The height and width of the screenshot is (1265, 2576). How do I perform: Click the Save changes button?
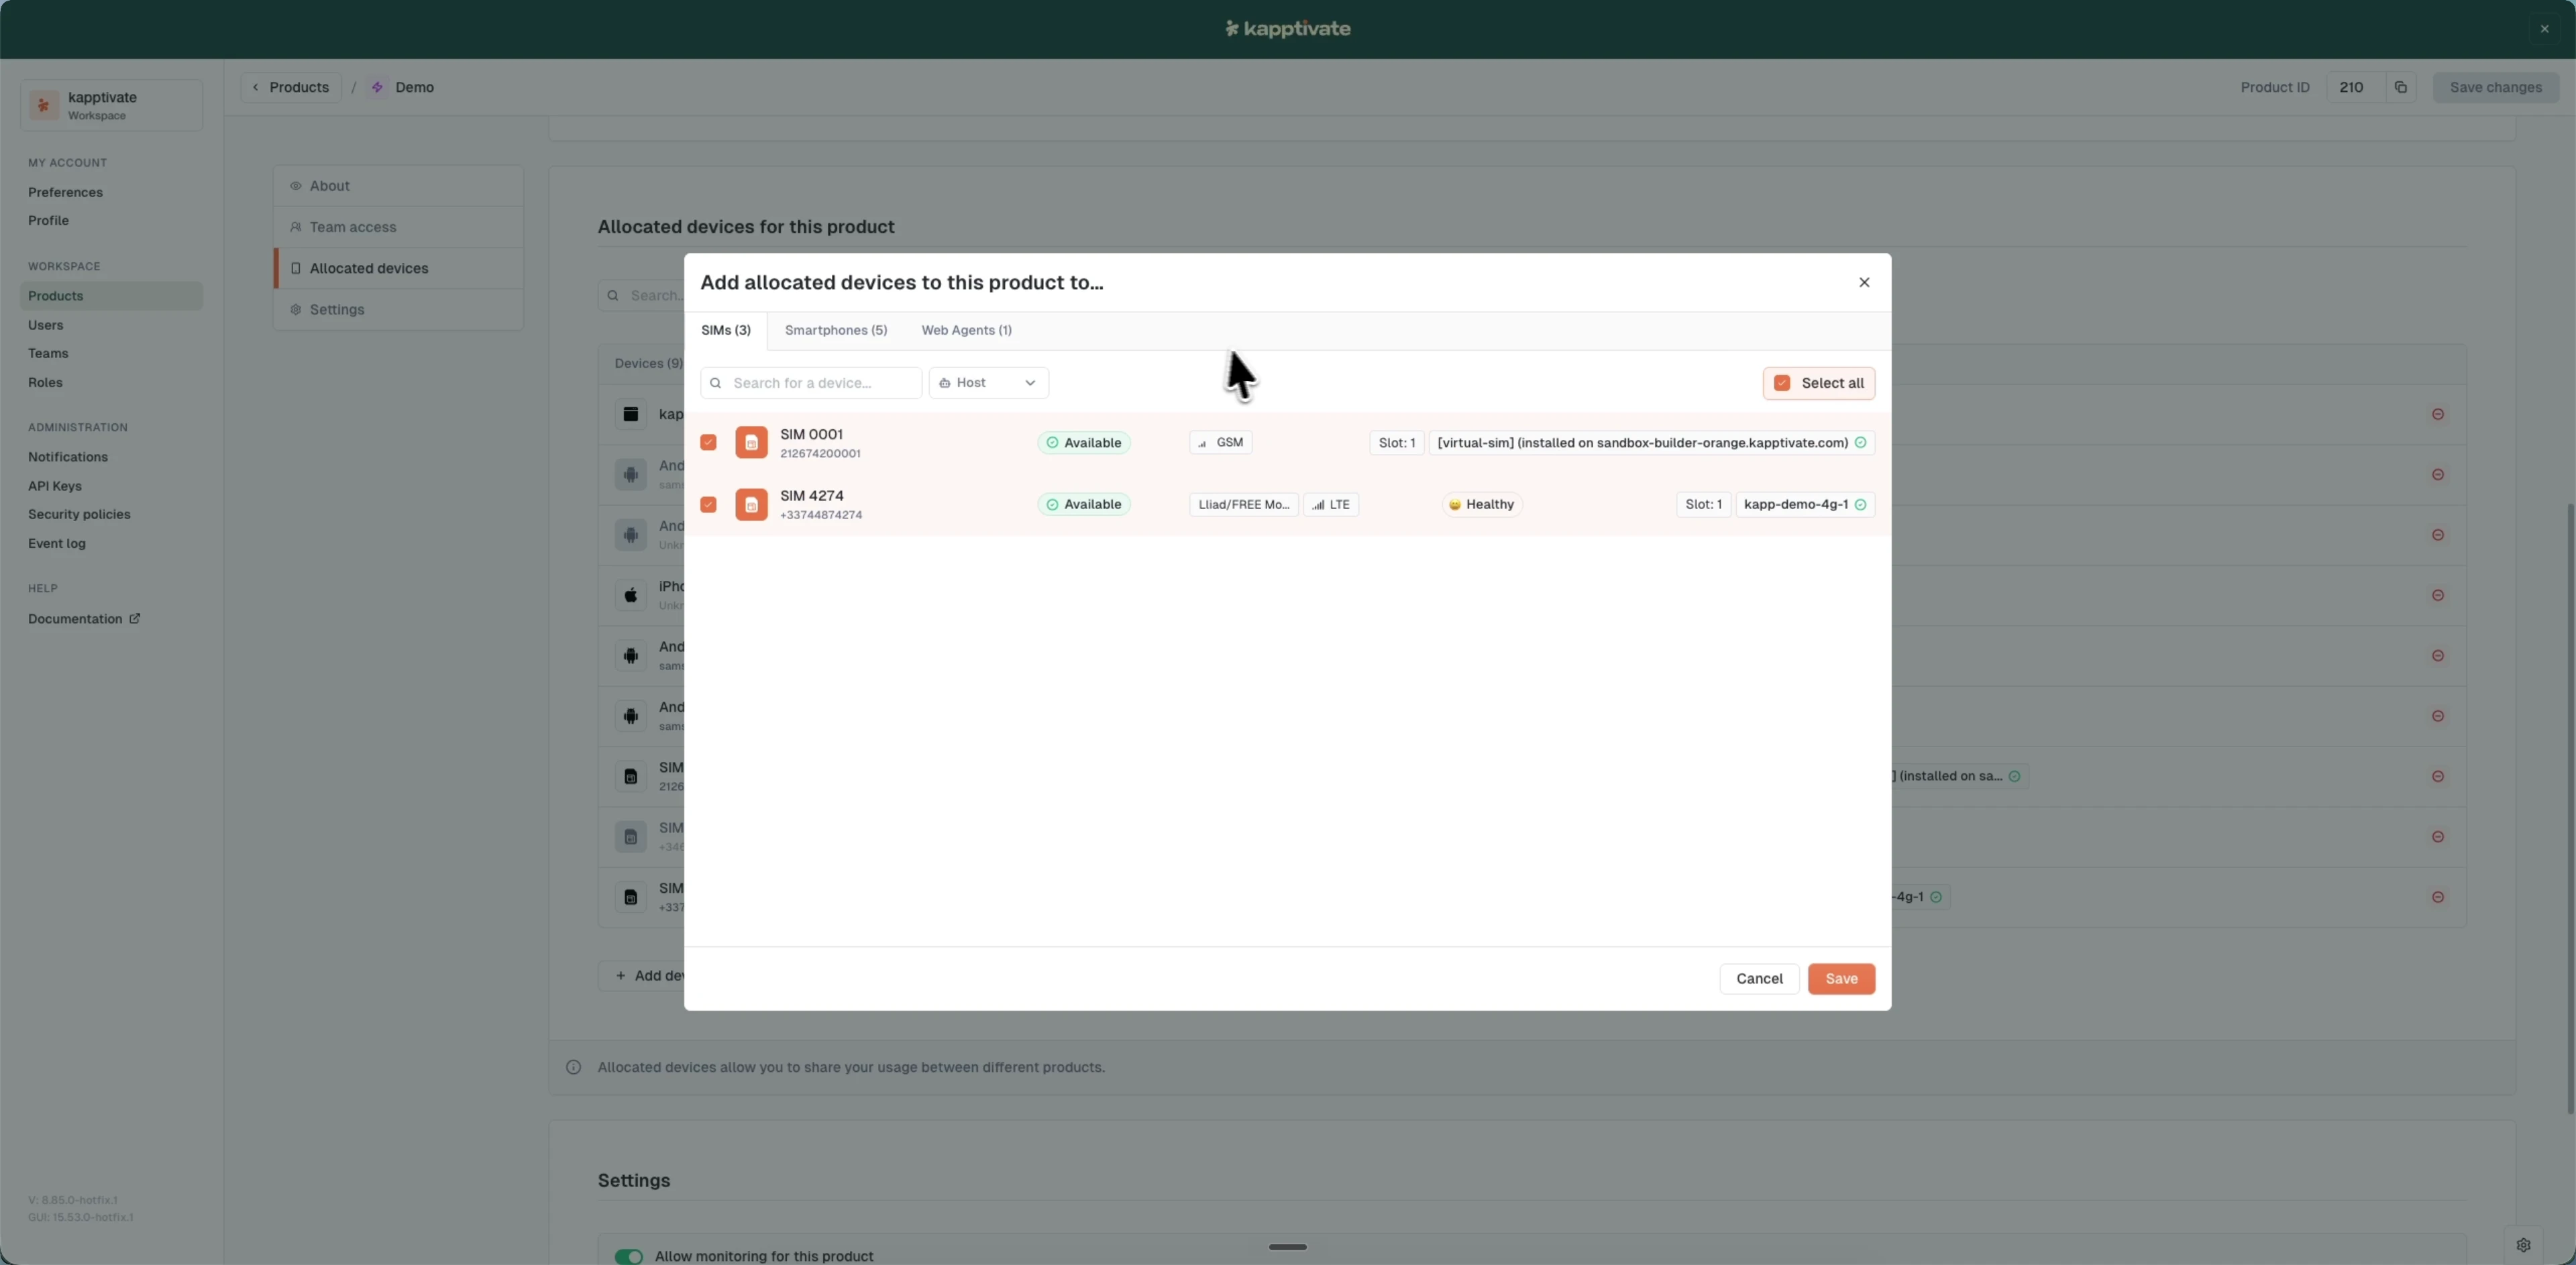[2495, 88]
